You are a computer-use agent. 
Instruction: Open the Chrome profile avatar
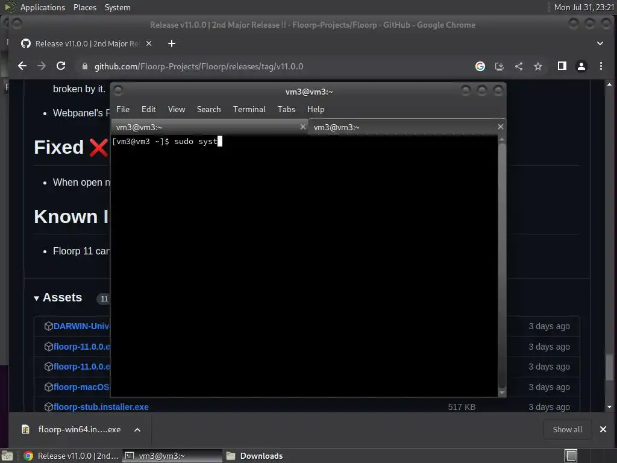[x=581, y=66]
